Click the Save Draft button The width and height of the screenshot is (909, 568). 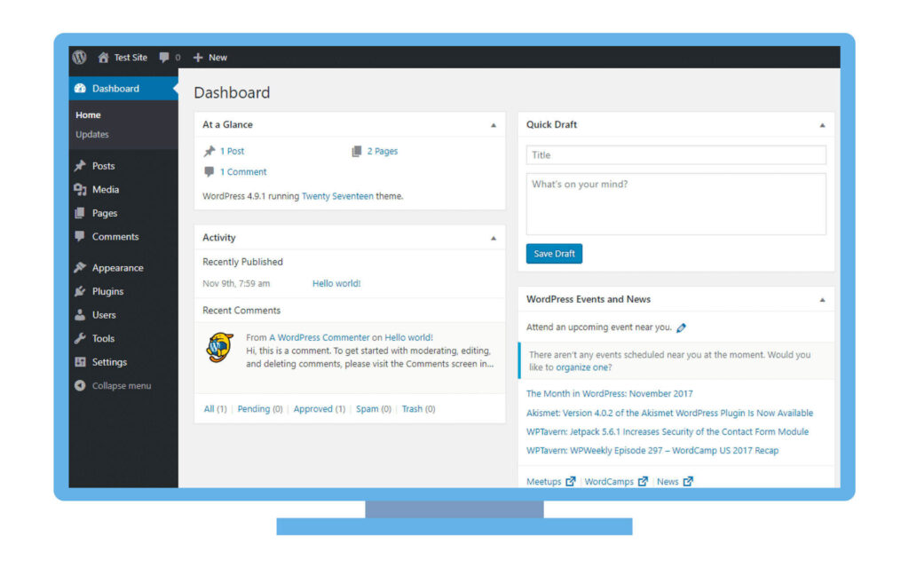pos(554,253)
